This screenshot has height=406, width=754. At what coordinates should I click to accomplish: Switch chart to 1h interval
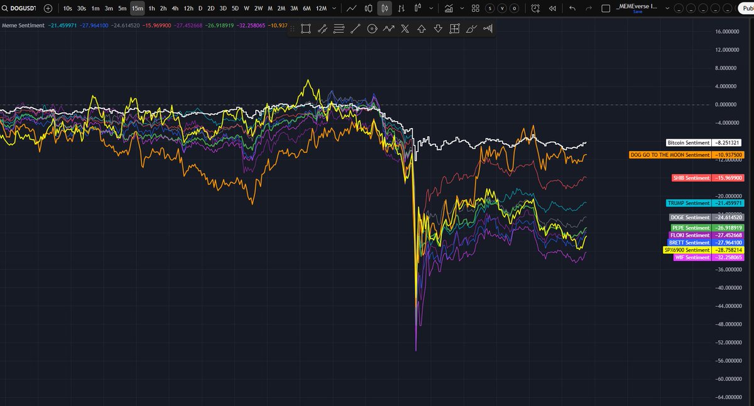pos(152,9)
